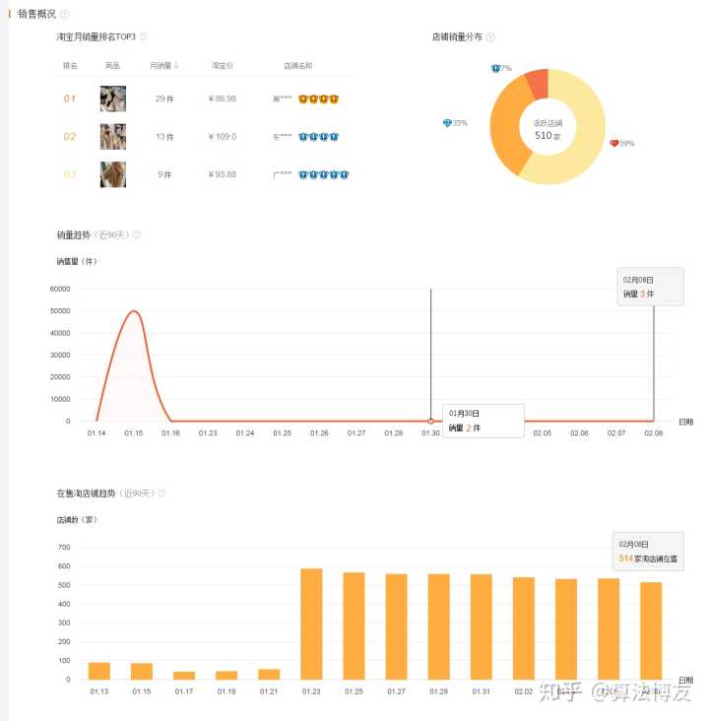Click the 01.23 bar in shop trend chart
Viewport: 709px width, 721px height.
(311, 623)
